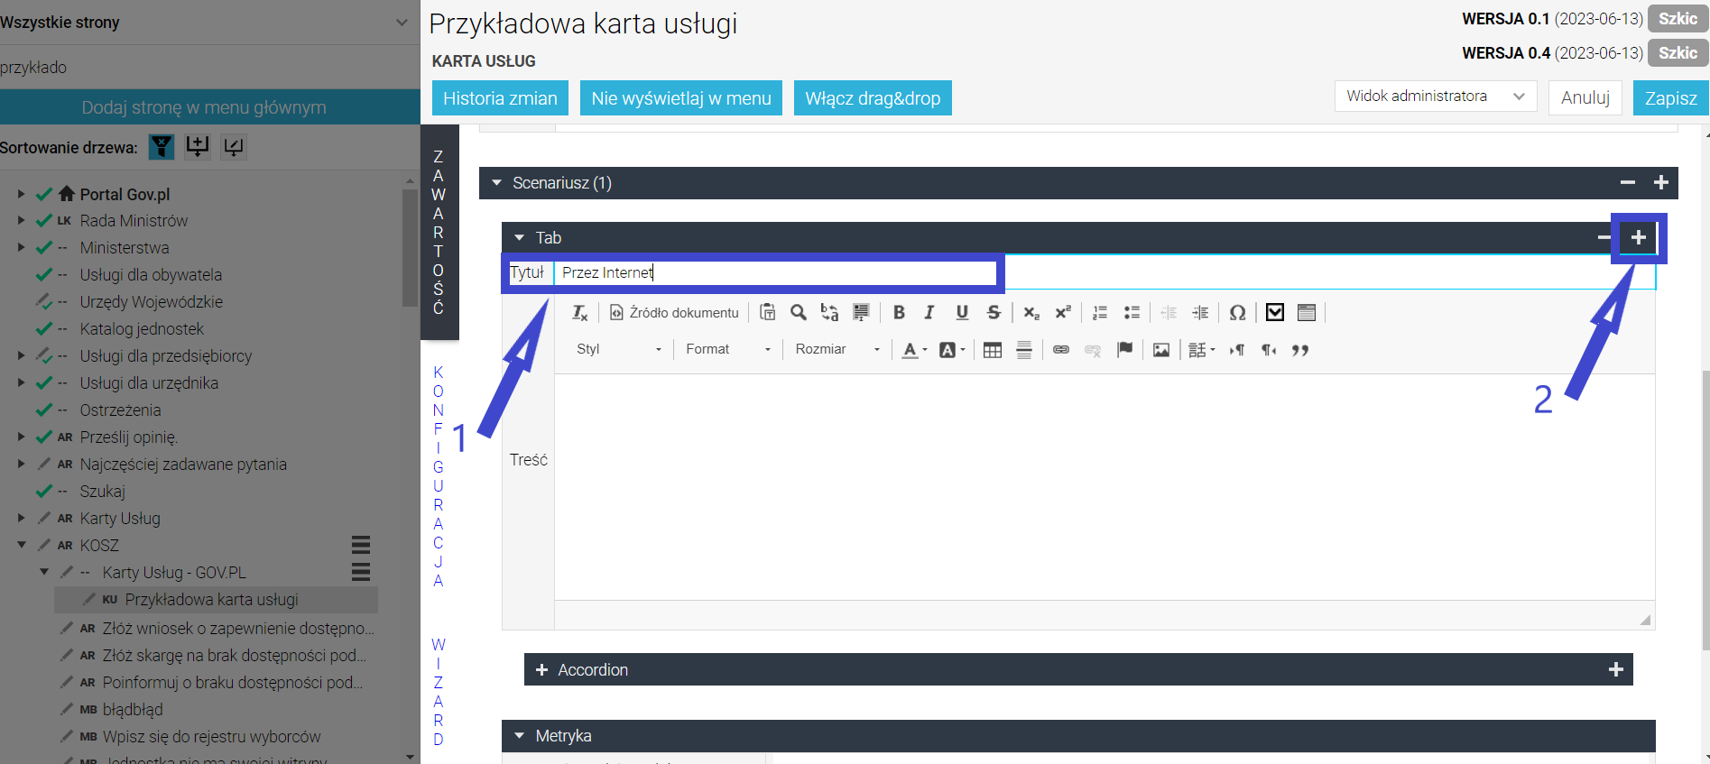Viewport: 1710px width, 764px height.
Task: Open the Format dropdown
Action: (x=728, y=349)
